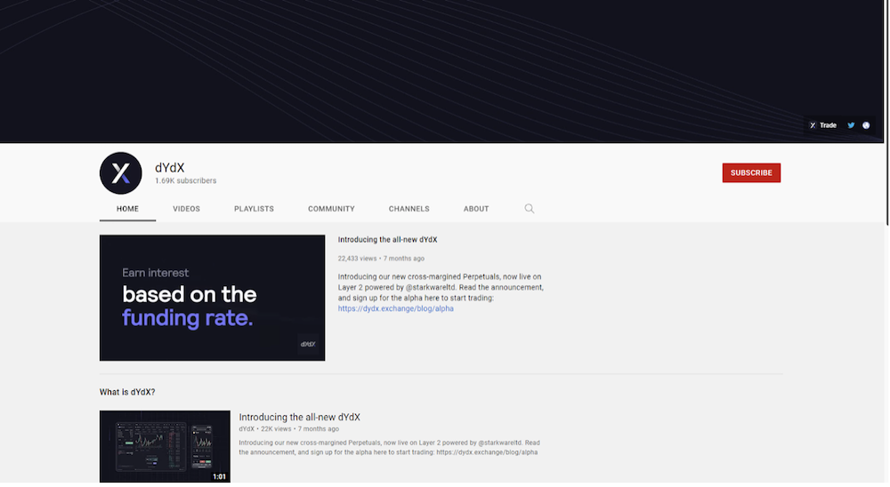Viewport: 890px width, 487px height.
Task: Go to the Community tab
Action: tap(331, 209)
